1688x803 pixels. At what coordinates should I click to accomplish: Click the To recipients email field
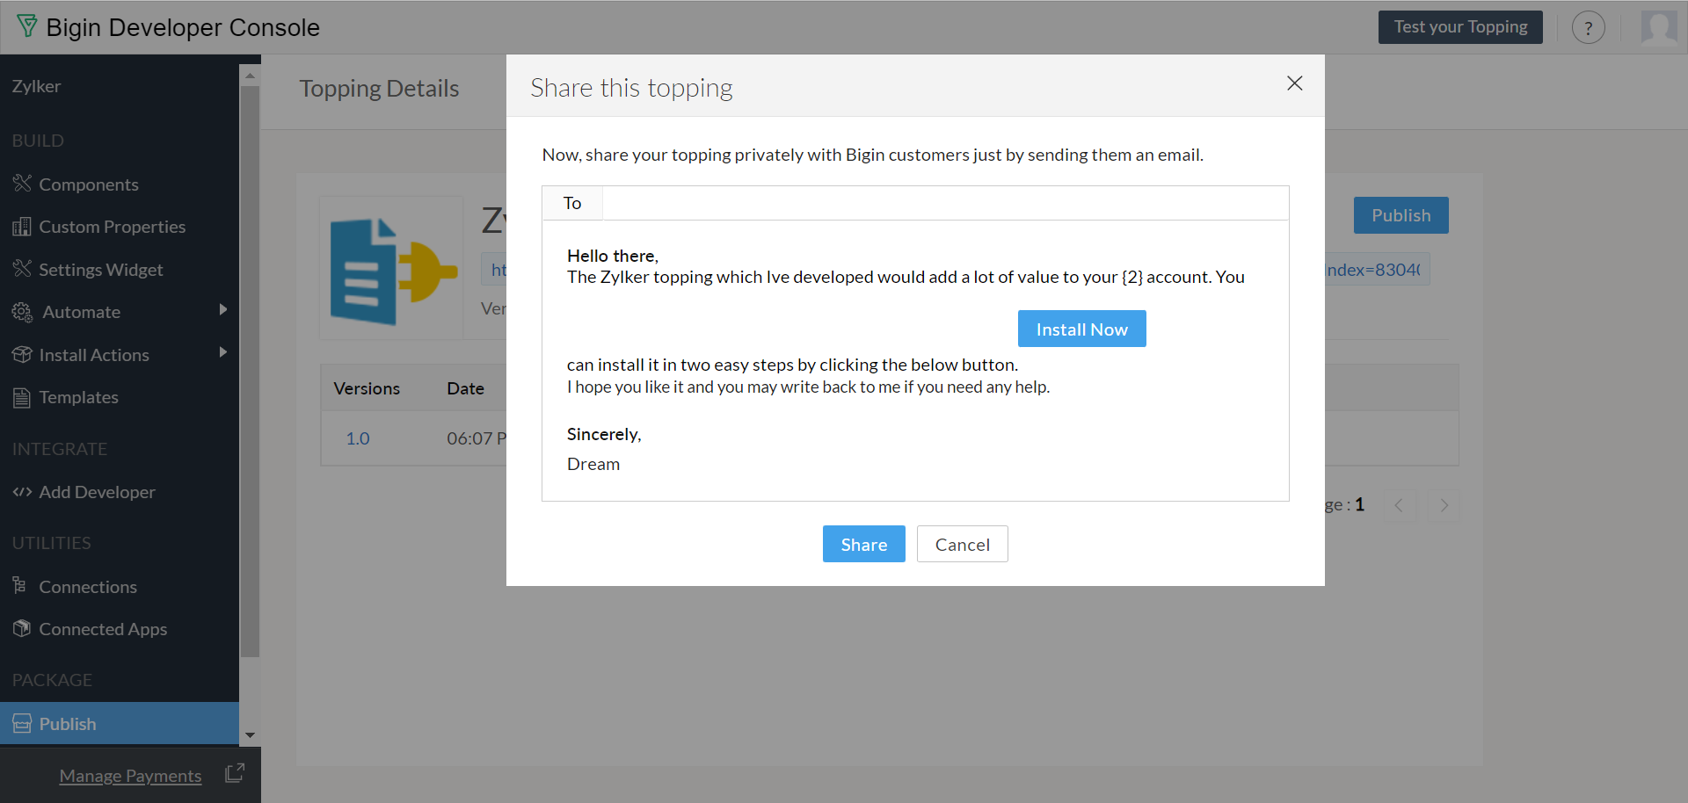click(945, 203)
